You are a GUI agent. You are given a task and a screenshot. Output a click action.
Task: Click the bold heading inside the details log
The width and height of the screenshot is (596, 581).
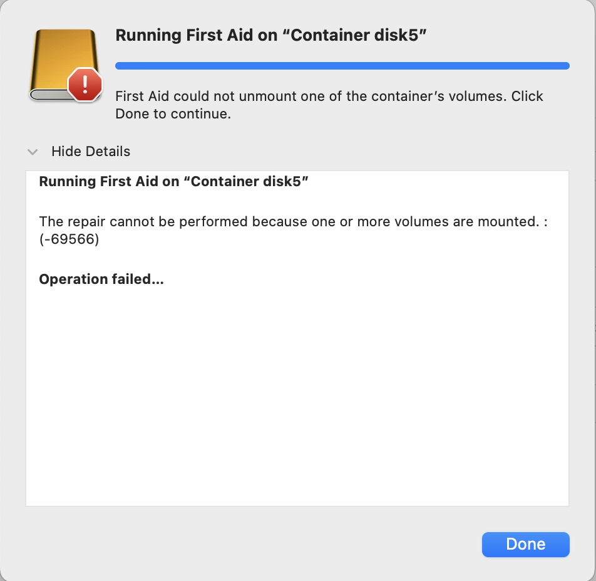pos(174,182)
